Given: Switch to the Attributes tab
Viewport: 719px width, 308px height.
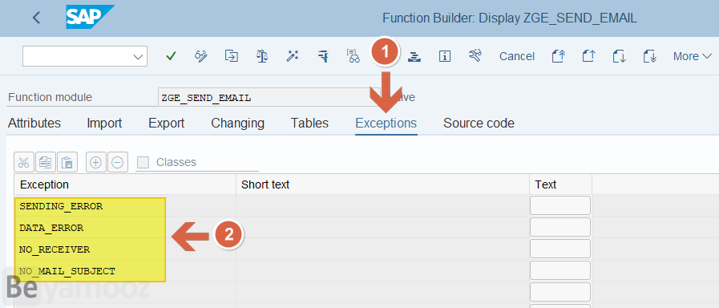Looking at the screenshot, I should click(34, 123).
